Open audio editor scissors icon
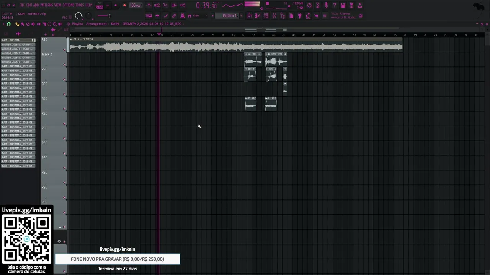490x275 pixels. coord(318,5)
